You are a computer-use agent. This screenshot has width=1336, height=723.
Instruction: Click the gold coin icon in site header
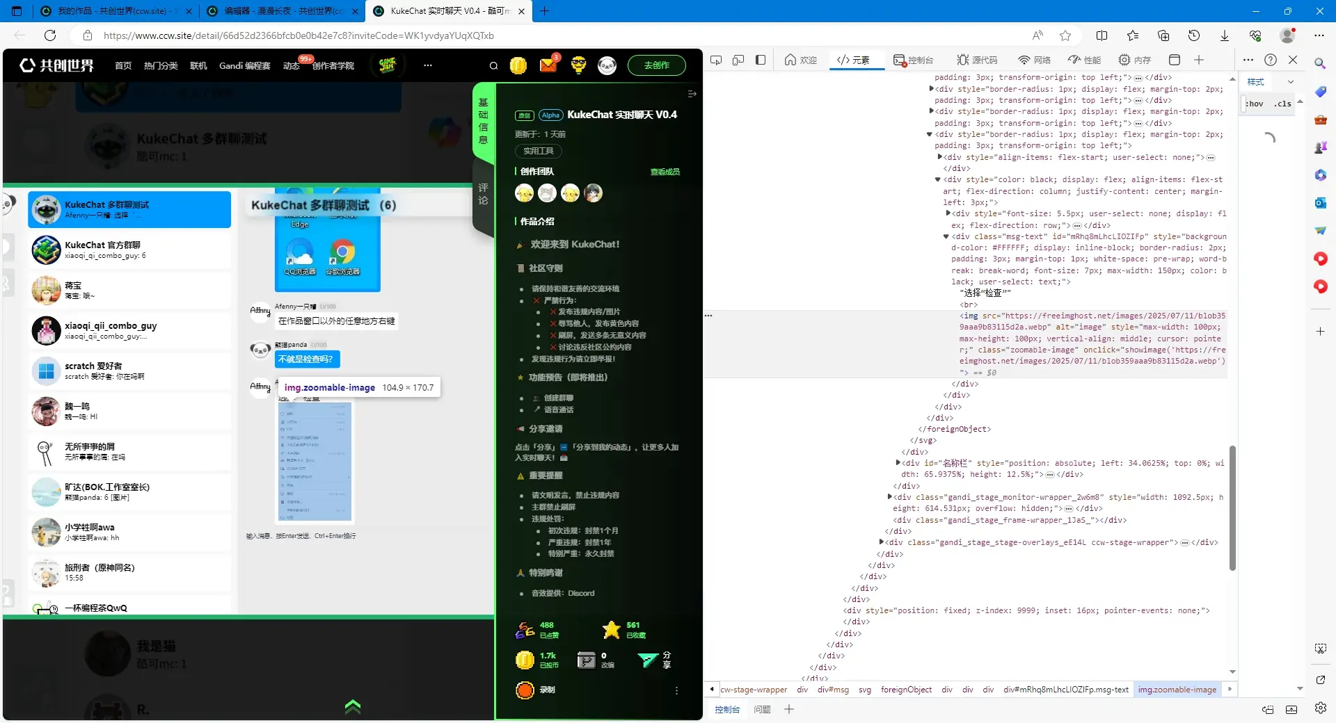pos(518,65)
